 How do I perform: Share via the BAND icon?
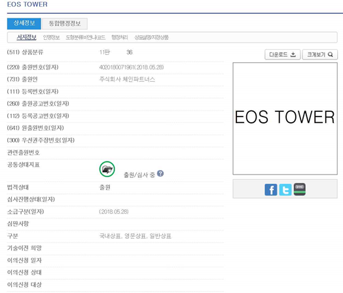[x=299, y=189]
